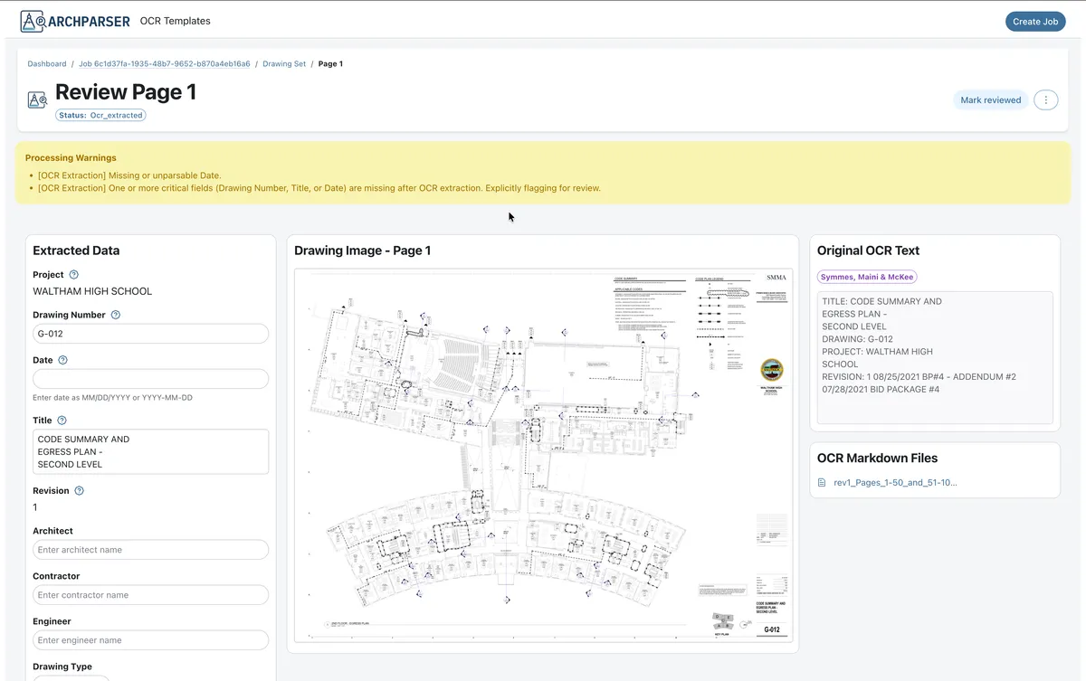Click the ArchParser logo in header
The image size is (1086, 681).
pos(75,21)
